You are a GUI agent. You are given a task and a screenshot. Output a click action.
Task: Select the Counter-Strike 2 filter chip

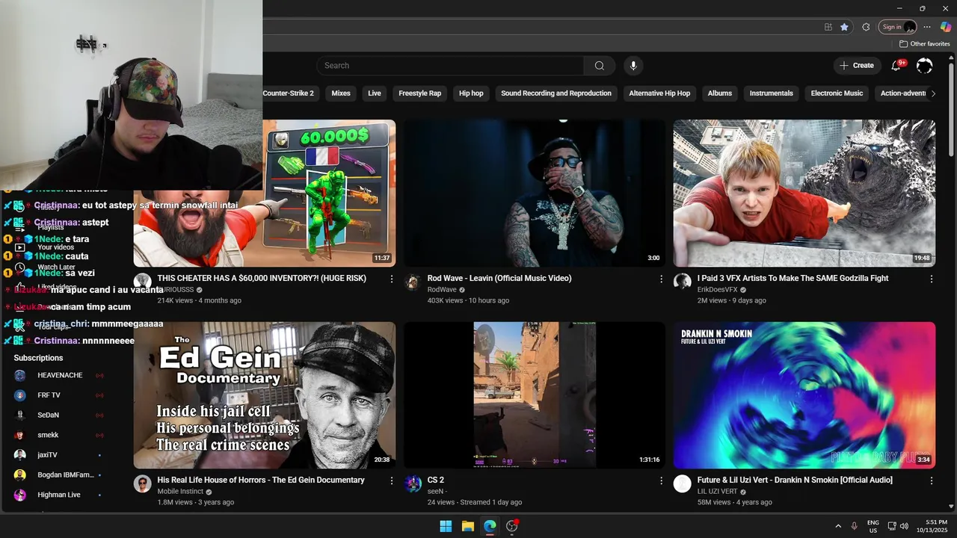click(289, 93)
